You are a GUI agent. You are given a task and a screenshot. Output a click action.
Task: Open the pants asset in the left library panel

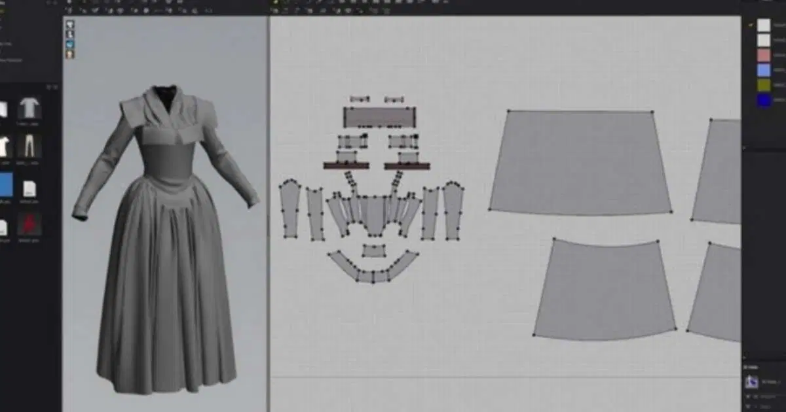point(29,145)
